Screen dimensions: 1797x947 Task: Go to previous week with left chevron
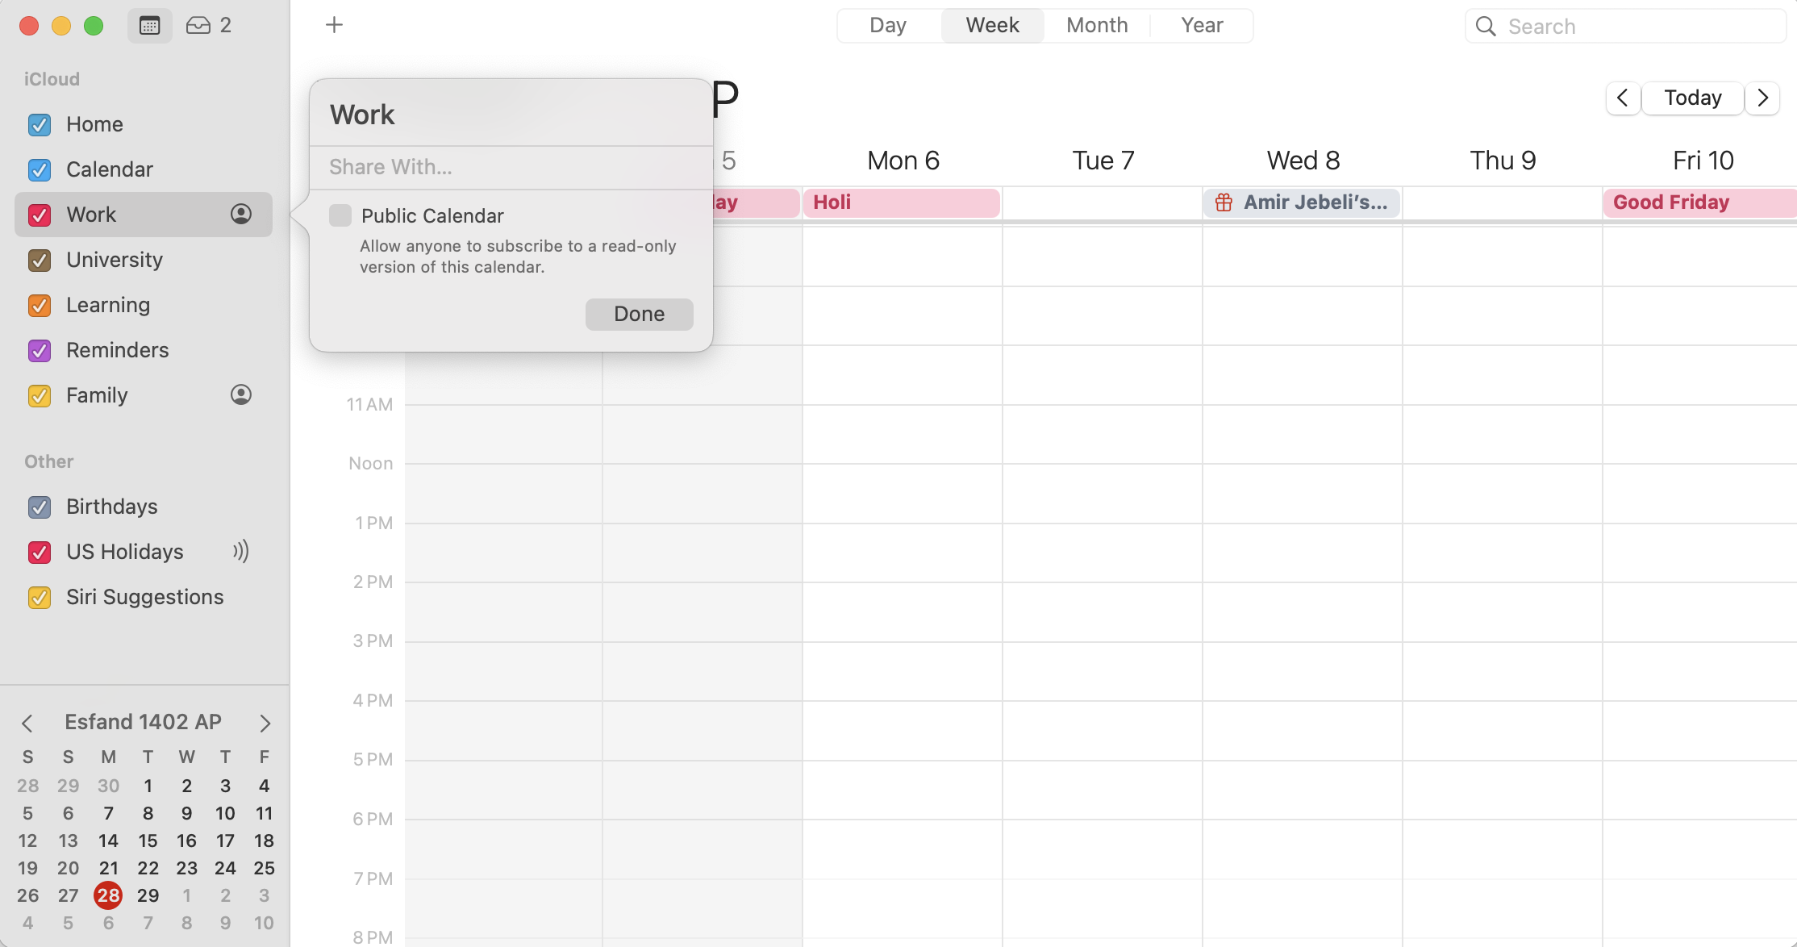(1623, 98)
